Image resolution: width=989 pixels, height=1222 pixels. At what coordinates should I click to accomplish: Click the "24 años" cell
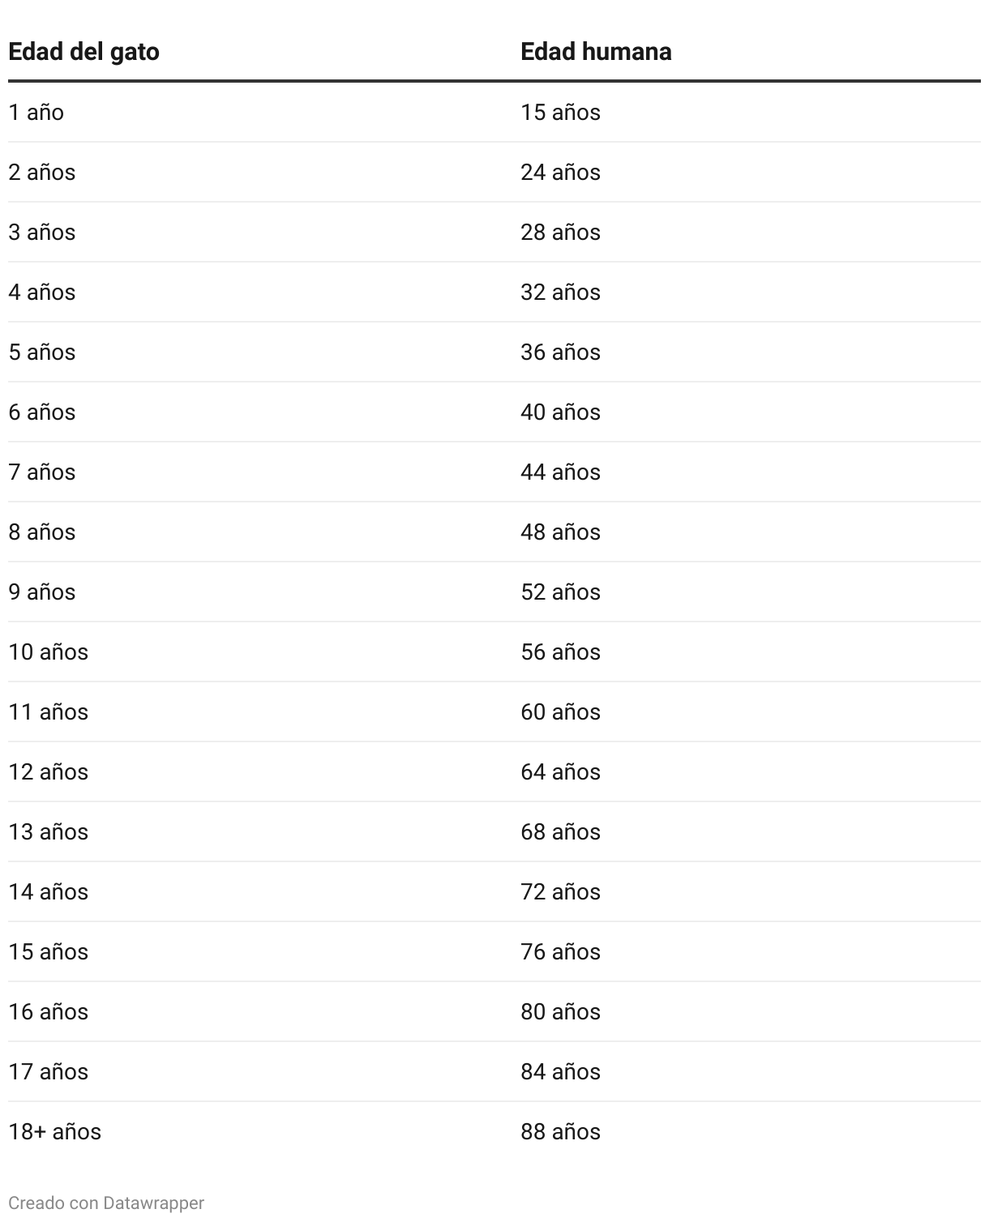560,173
